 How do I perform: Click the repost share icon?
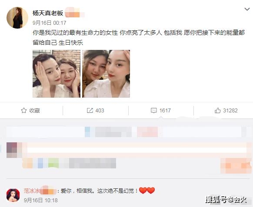pos(90,111)
